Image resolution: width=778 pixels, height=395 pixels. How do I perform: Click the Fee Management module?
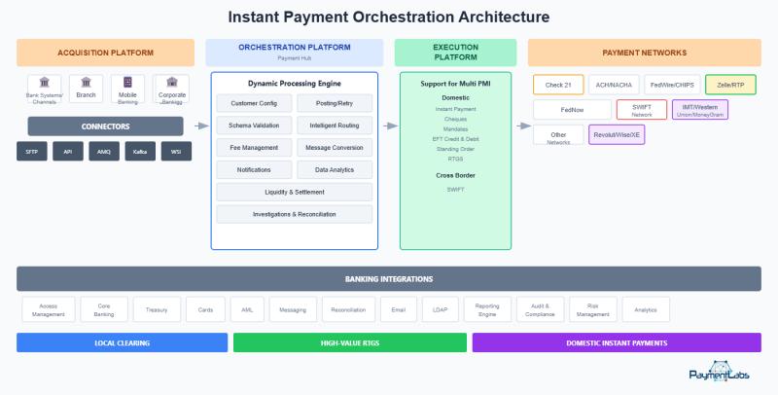(254, 147)
